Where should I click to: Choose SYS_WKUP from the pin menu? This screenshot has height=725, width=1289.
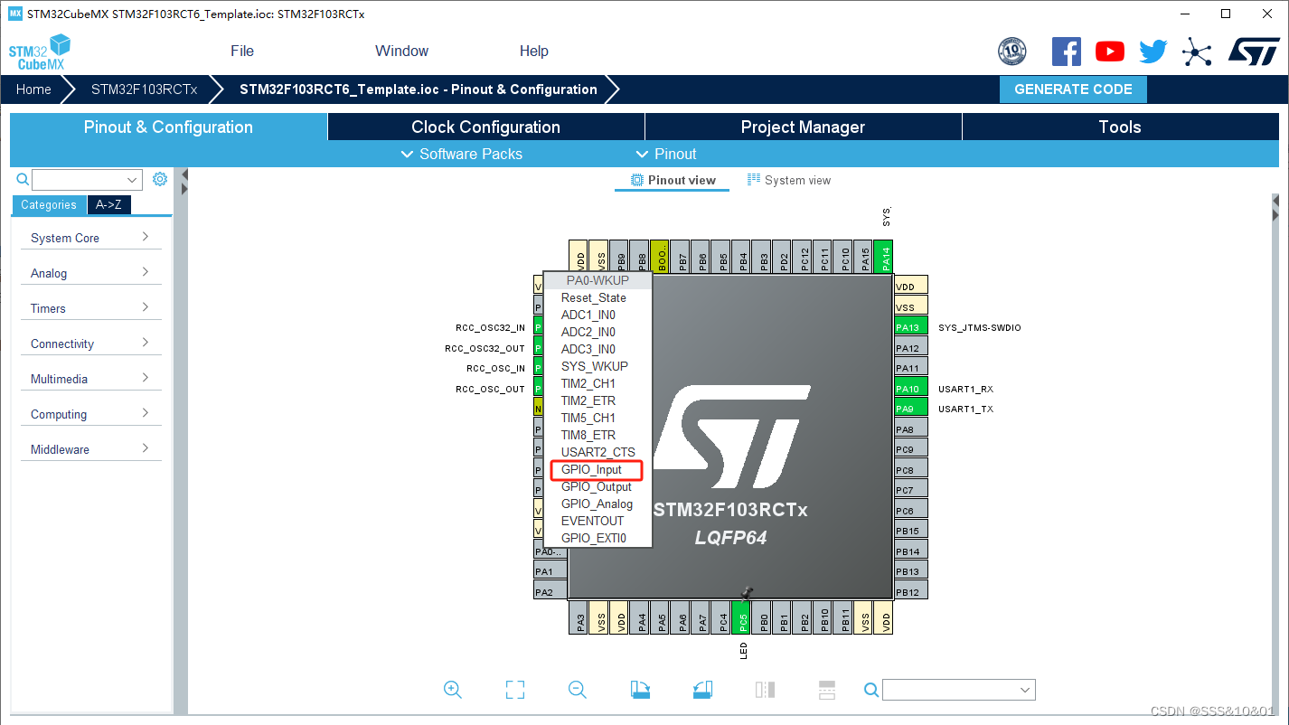tap(597, 366)
